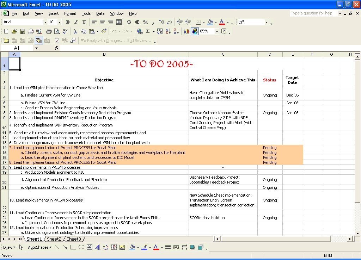Screen dimensions: 361x260
Task: Apply Line Color on the Drawing toolbar
Action: coord(144,247)
